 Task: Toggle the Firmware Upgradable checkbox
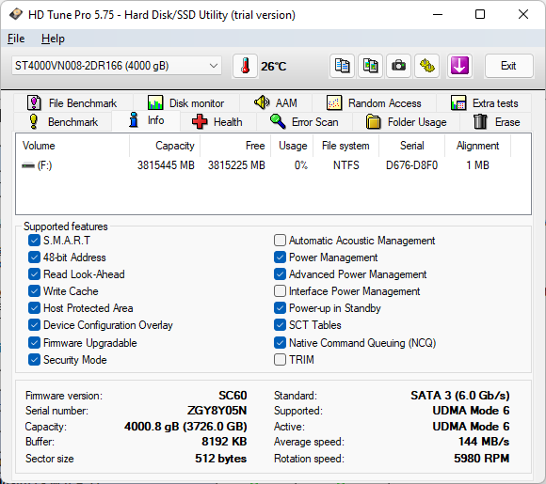tap(34, 343)
